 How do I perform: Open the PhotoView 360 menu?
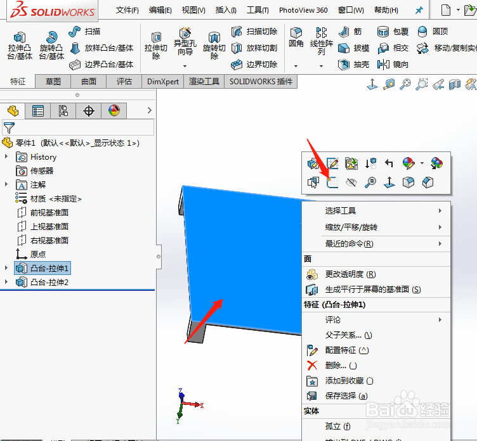click(303, 10)
